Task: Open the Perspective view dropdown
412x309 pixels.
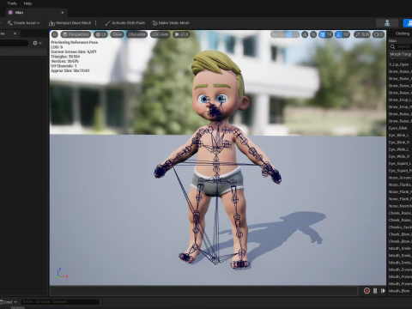Action: 76,34
